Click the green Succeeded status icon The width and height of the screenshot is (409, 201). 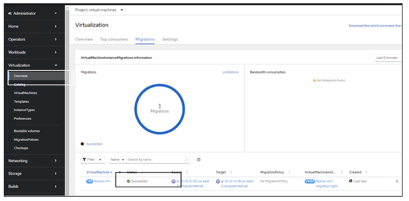(x=129, y=181)
